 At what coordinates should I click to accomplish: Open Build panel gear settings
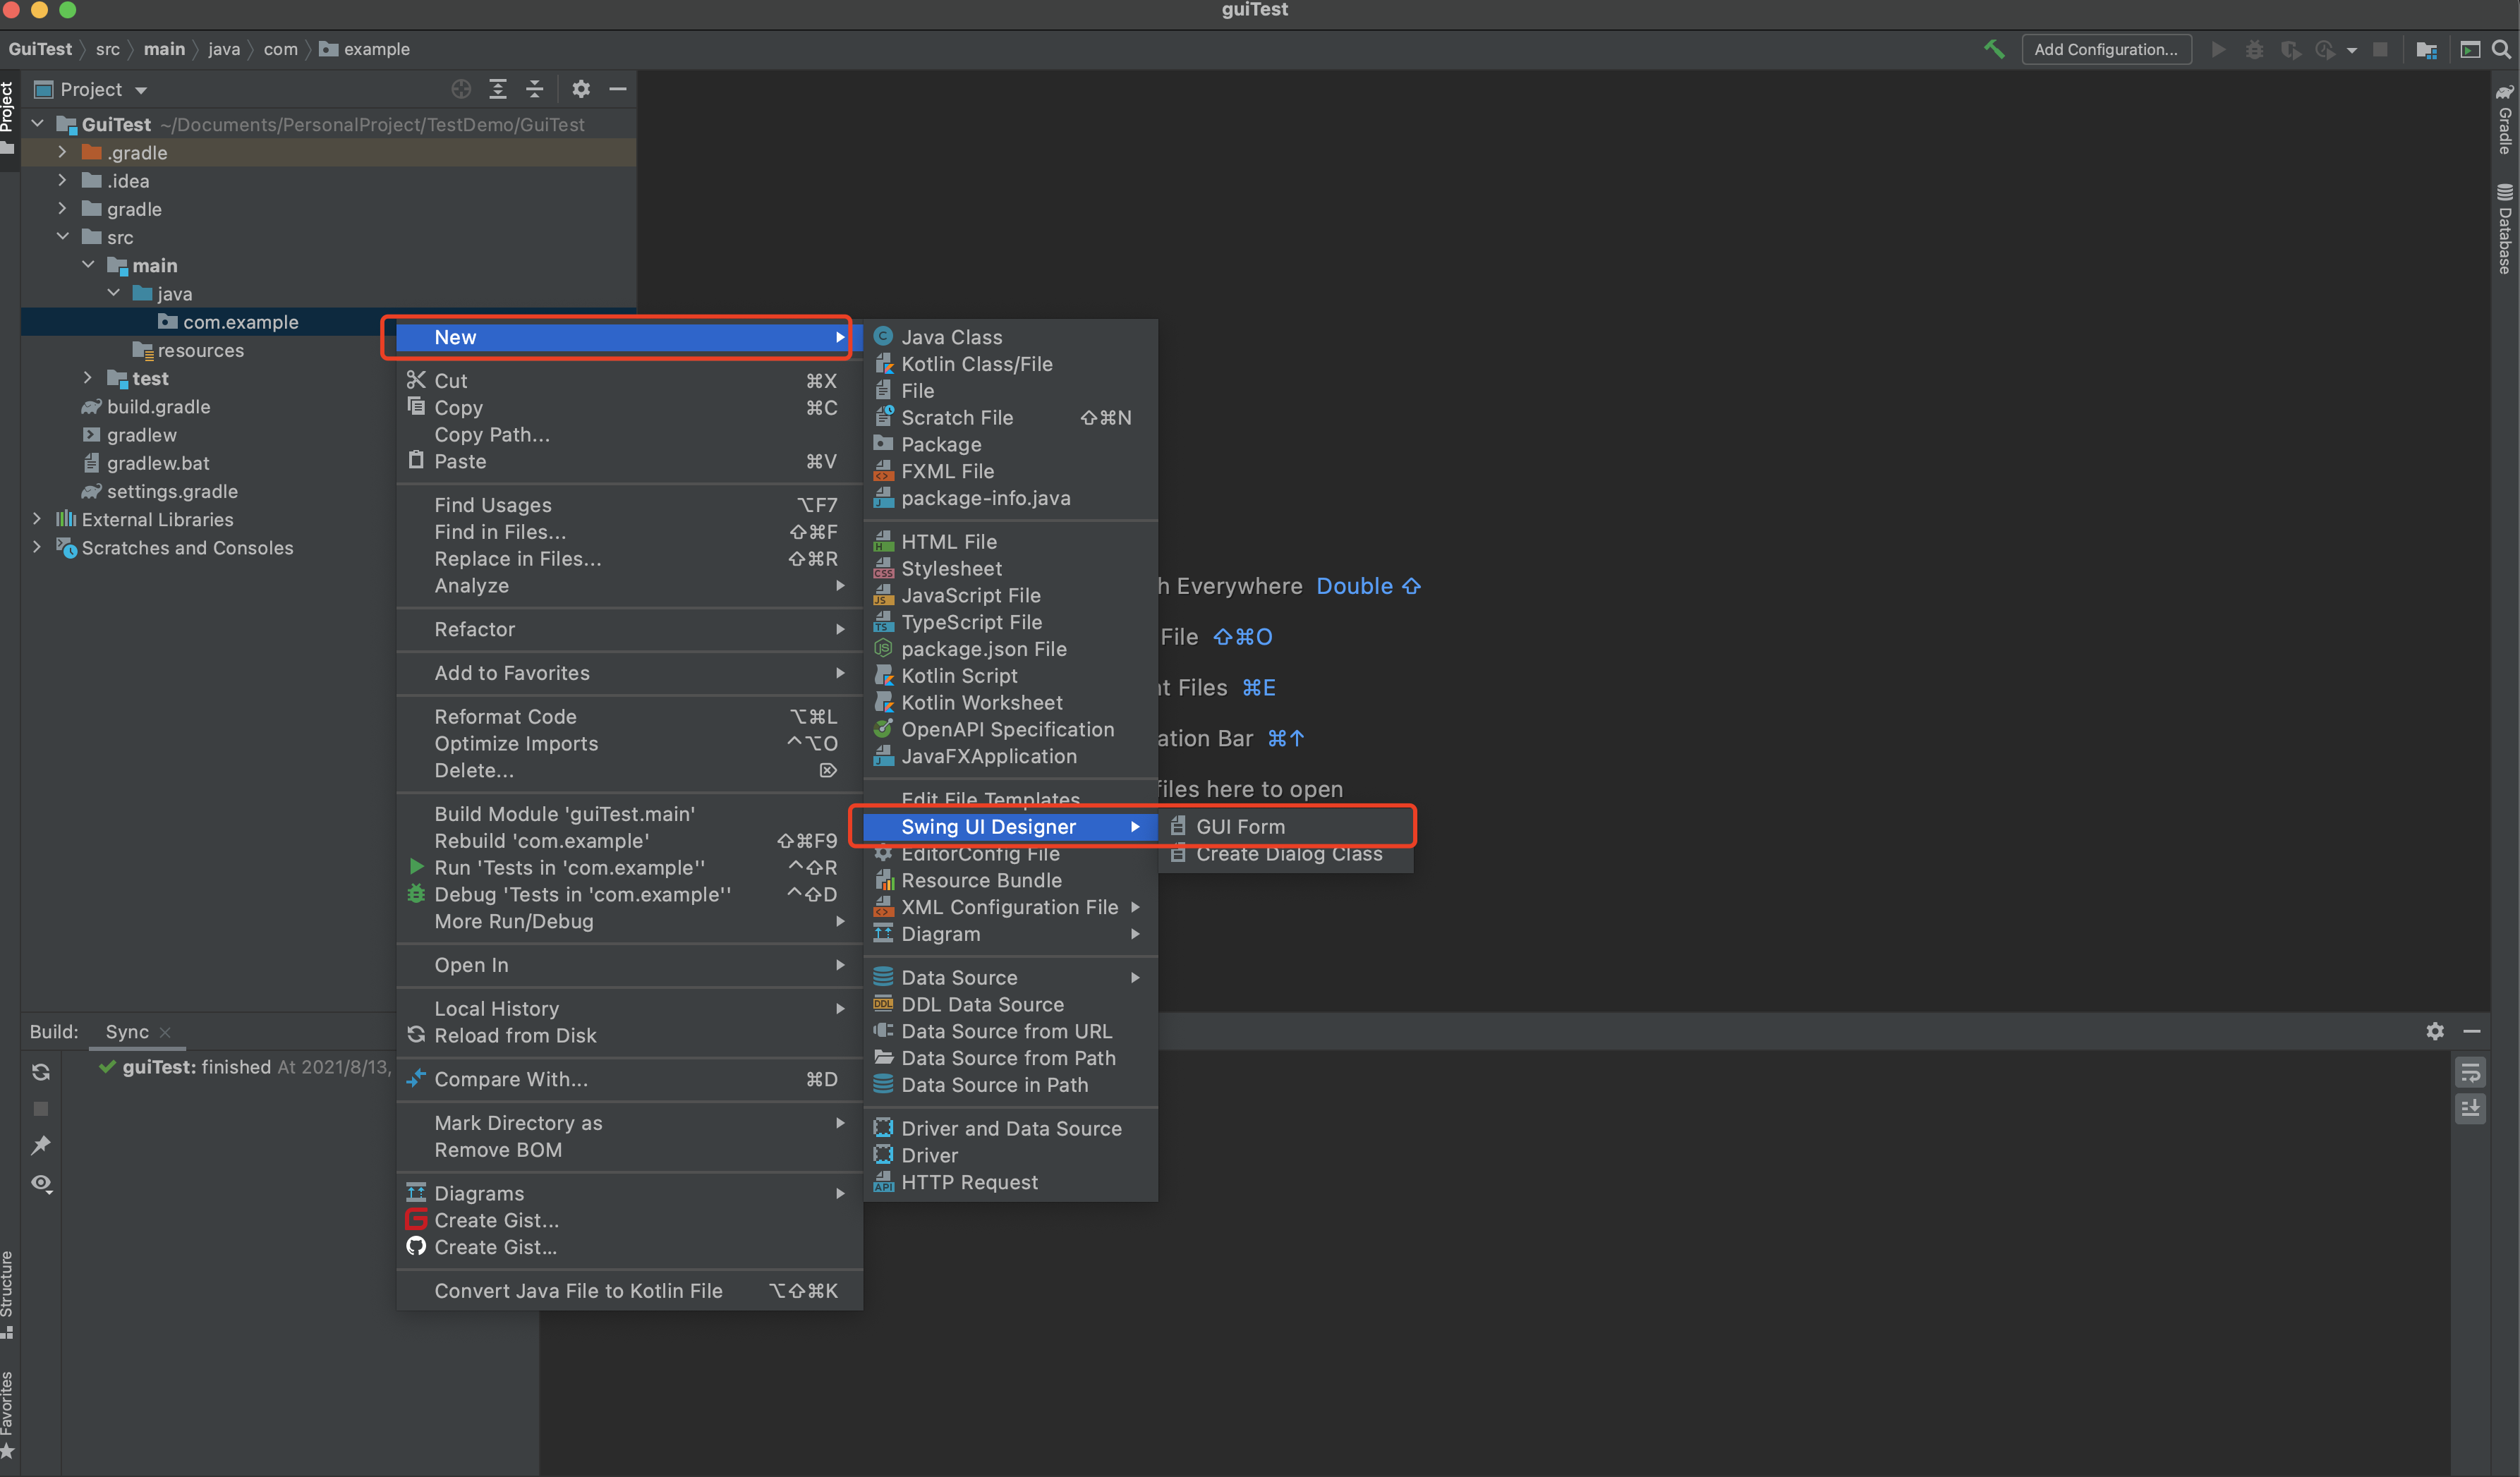coord(2435,1031)
